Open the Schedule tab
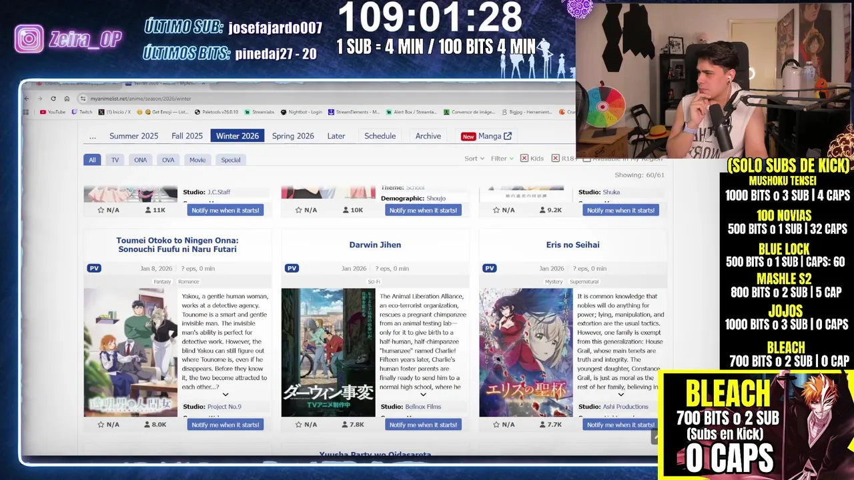Image resolution: width=854 pixels, height=480 pixels. tap(380, 136)
